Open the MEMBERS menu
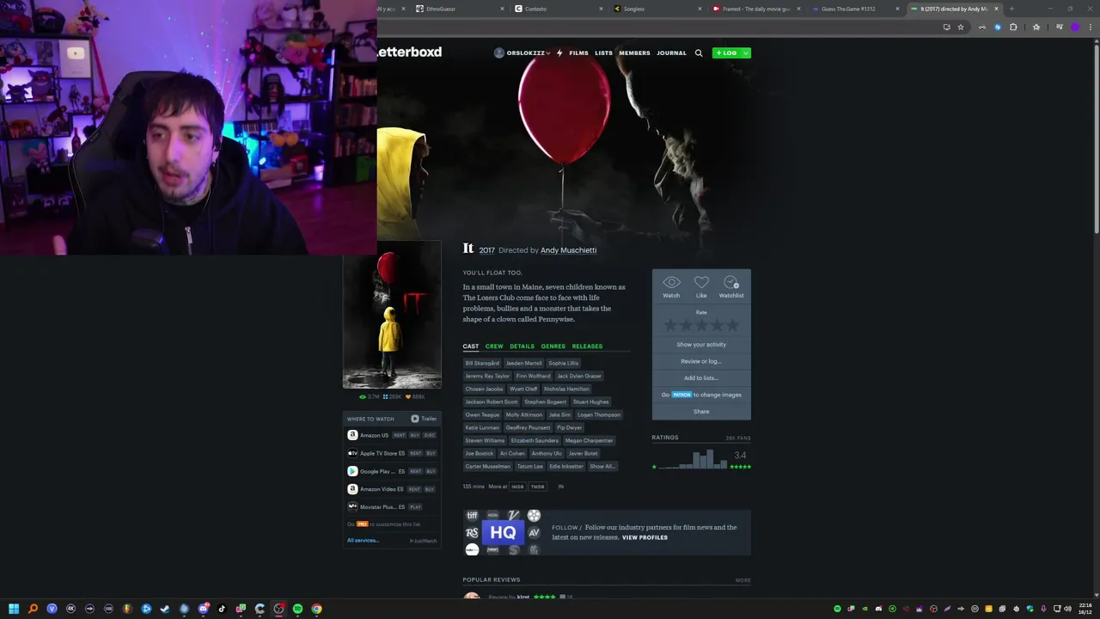This screenshot has height=619, width=1100. coord(634,53)
